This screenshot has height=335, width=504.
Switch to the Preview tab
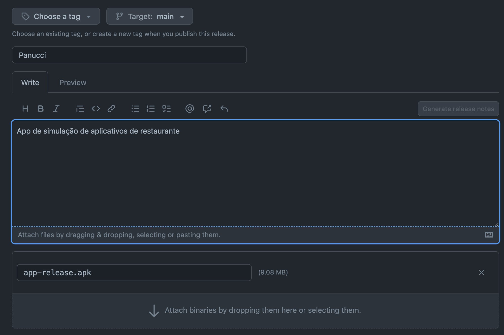click(x=73, y=82)
